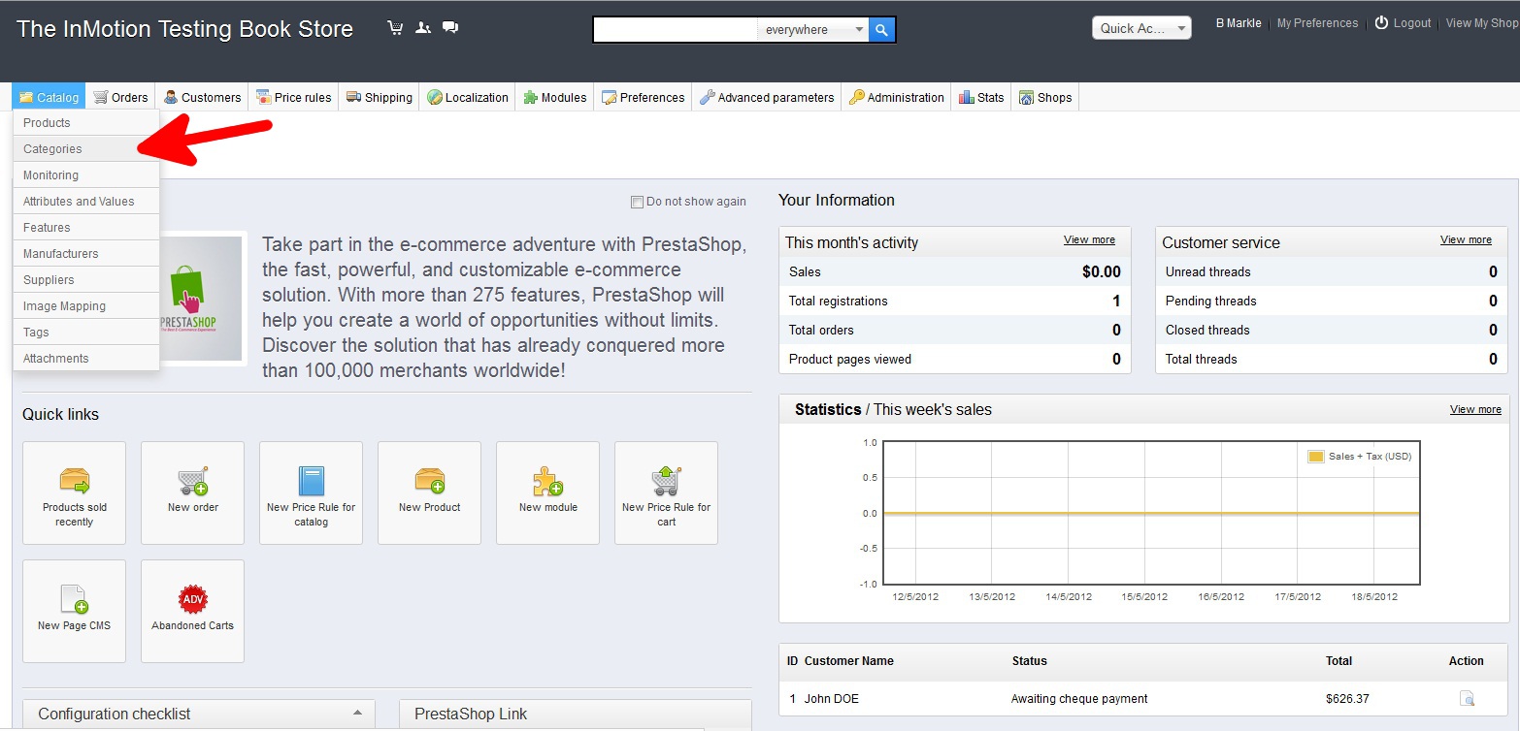
Task: Click customer name 'John DOE' in orders table
Action: click(x=832, y=699)
